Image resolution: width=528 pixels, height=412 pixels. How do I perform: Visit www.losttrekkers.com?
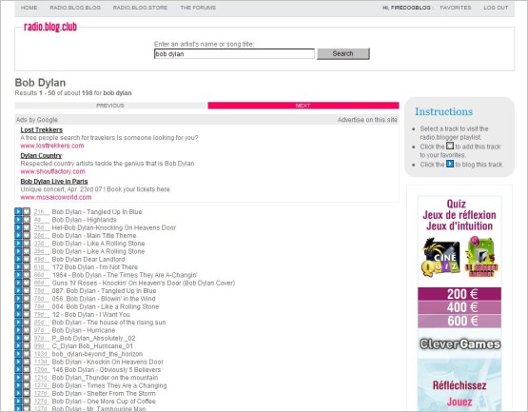point(52,146)
